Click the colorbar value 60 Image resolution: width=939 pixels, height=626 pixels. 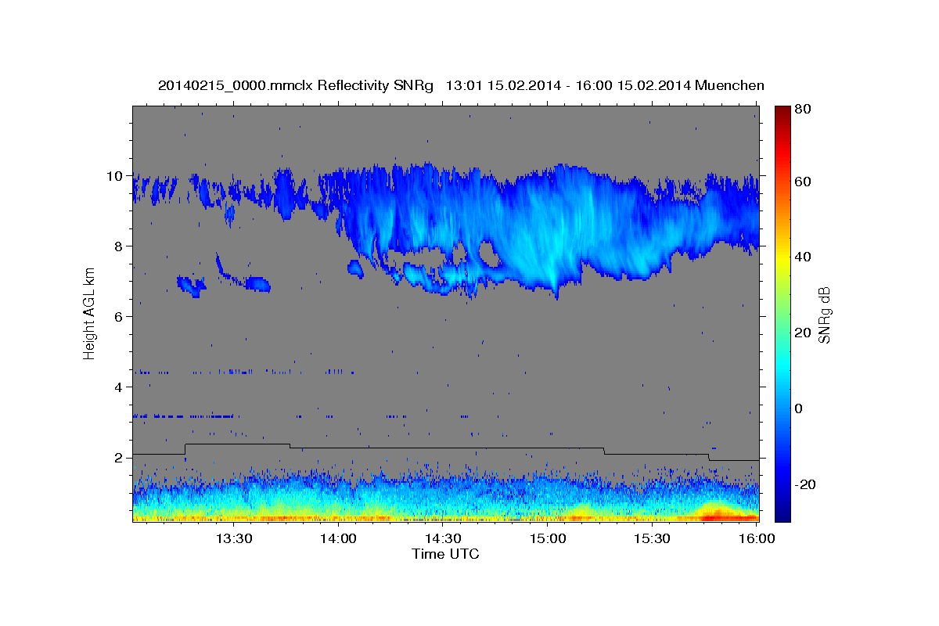coord(802,182)
